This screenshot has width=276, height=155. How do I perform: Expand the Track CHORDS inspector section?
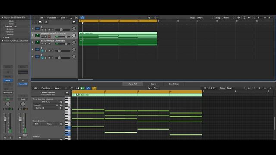tap(3, 41)
